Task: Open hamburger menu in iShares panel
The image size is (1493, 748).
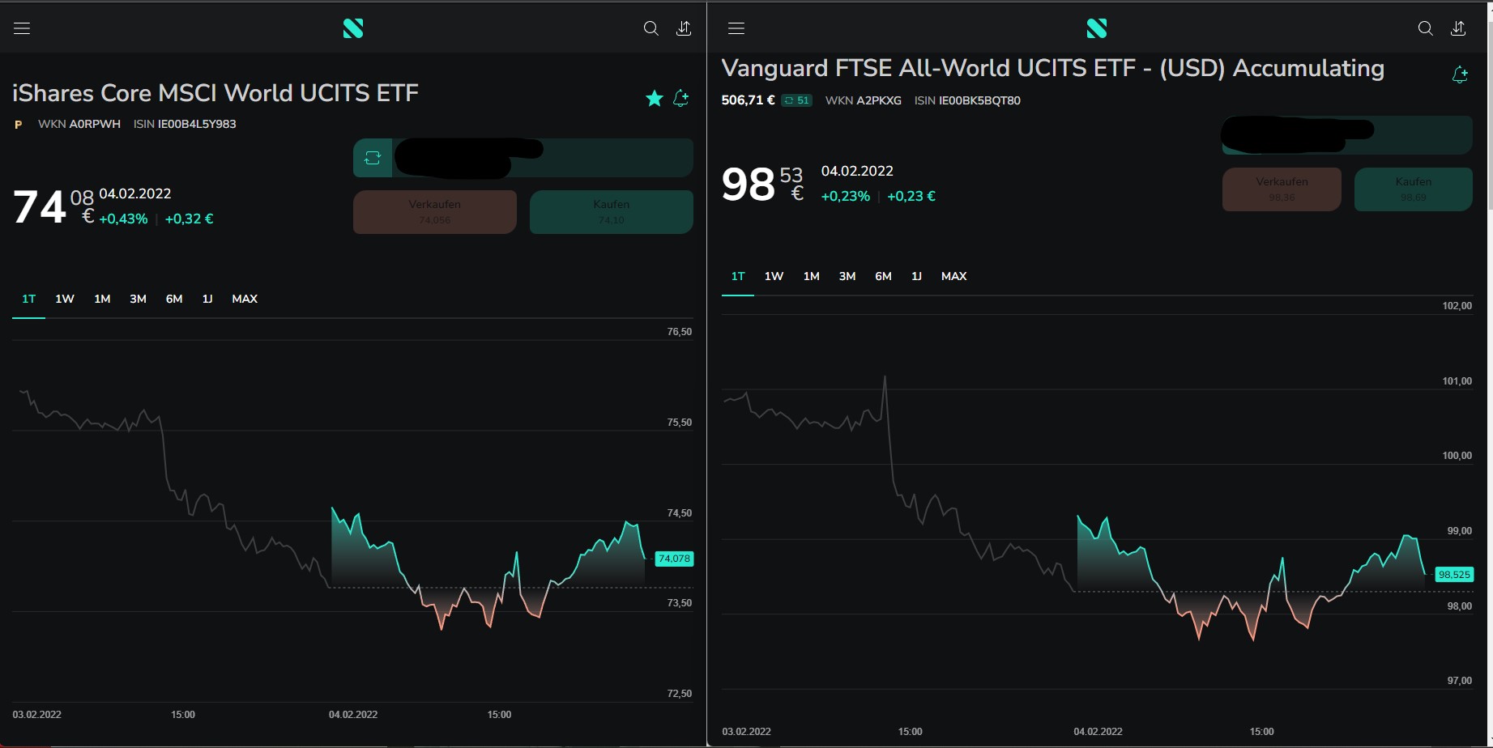Action: [22, 28]
